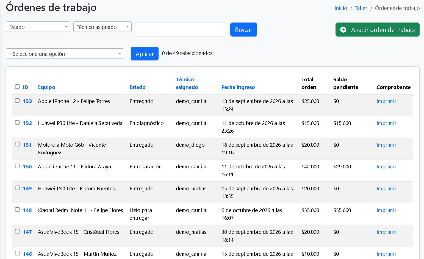Click Añadir orden de trabajo button

tap(378, 29)
